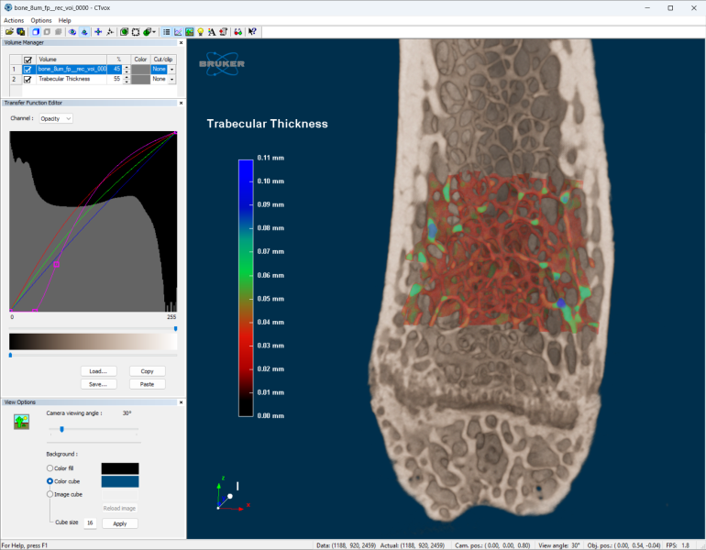
Task: Click the help pointer question mark icon
Action: [x=252, y=31]
